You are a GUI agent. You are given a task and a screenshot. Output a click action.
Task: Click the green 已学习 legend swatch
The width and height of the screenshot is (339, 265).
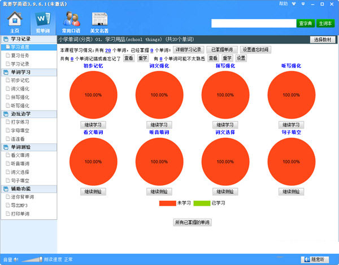point(202,203)
